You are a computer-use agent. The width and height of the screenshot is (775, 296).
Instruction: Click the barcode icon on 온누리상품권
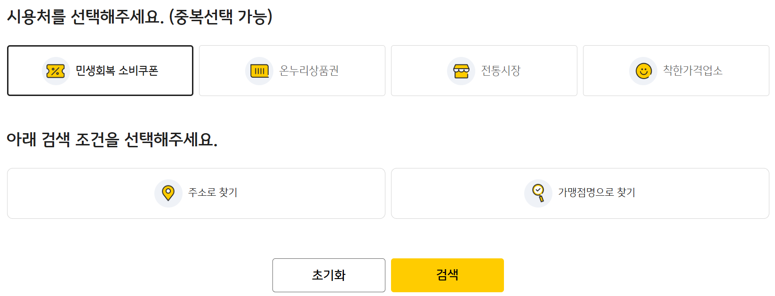point(259,71)
